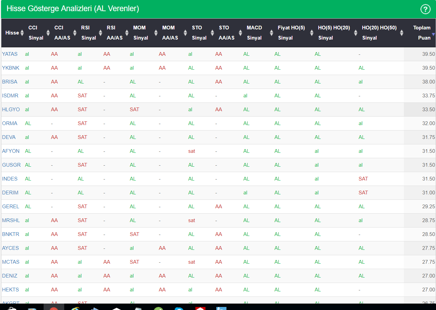Click SAT in INDES row HO(20) HO(50) column
436x310 pixels.
tap(363, 179)
